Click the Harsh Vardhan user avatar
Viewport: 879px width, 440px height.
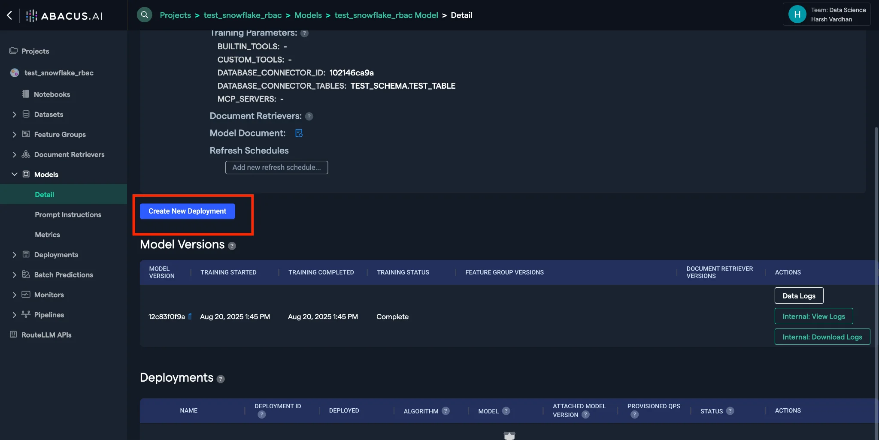[x=797, y=14]
